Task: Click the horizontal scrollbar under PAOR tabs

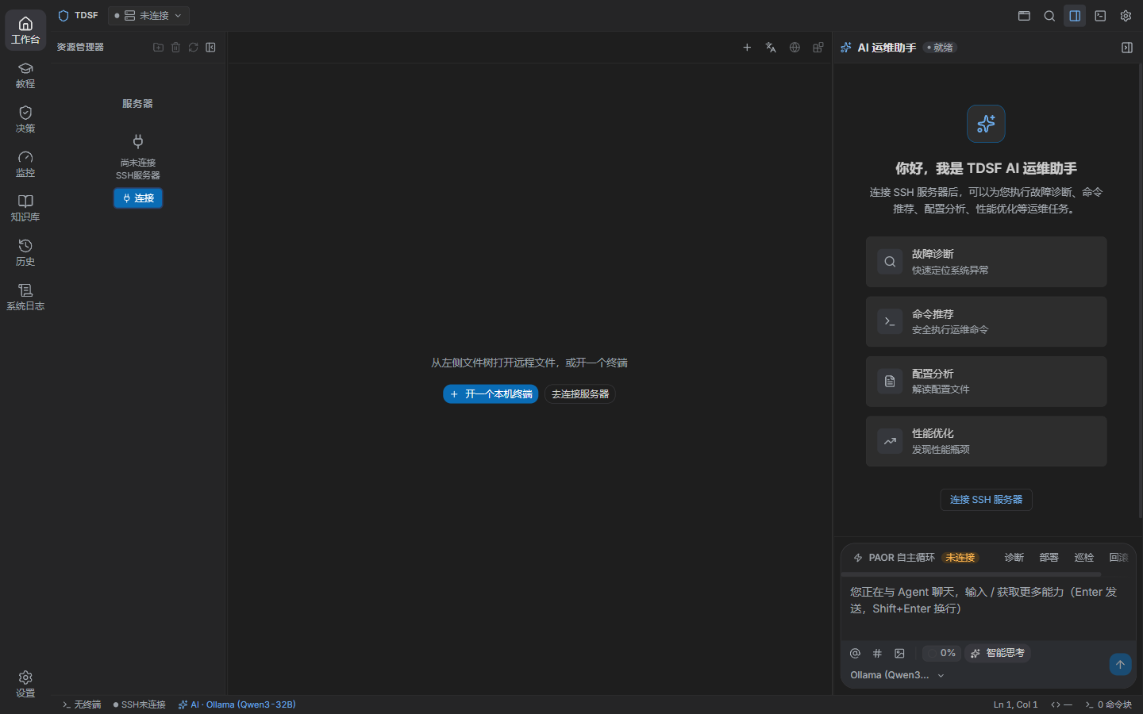Action: click(x=971, y=574)
